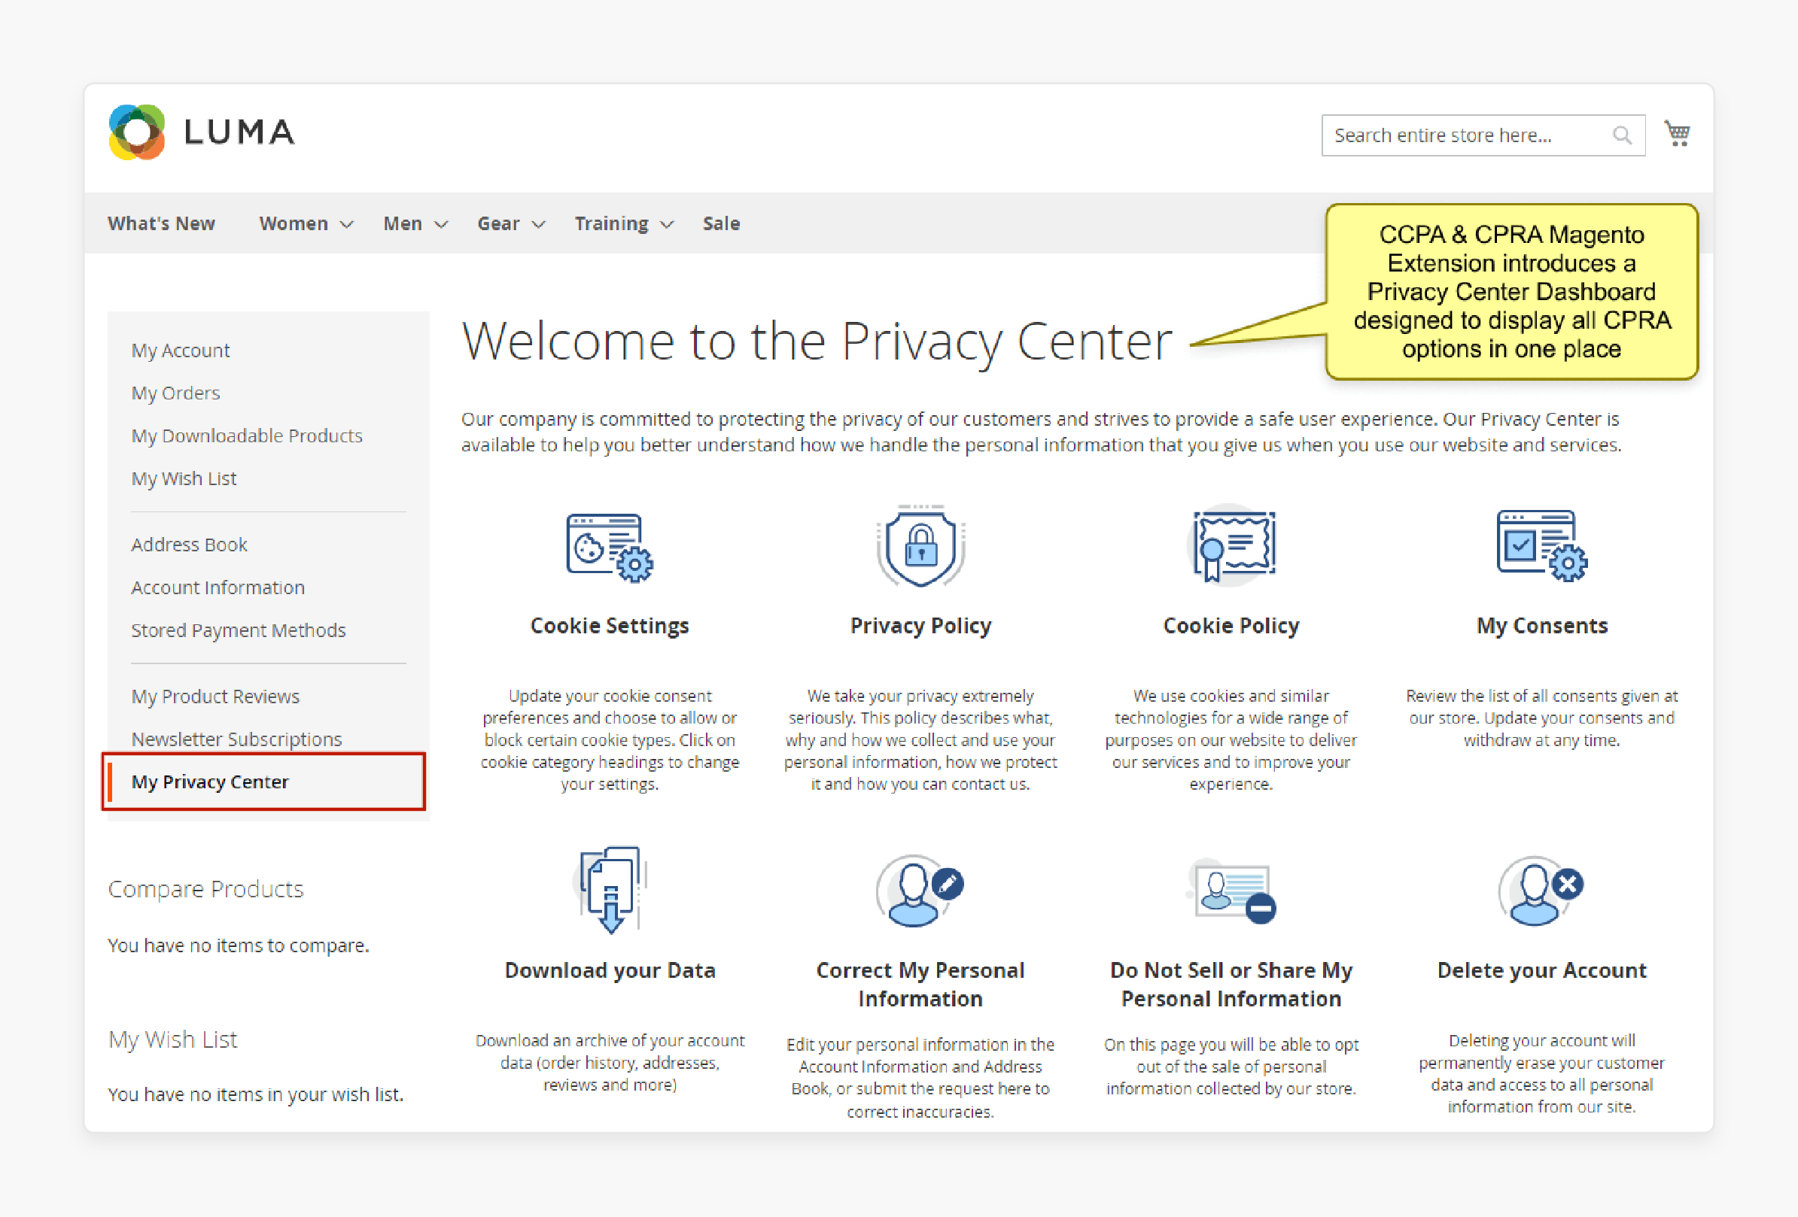Click text 'Edit your personal information'
This screenshot has height=1217, width=1798.
[920, 1078]
